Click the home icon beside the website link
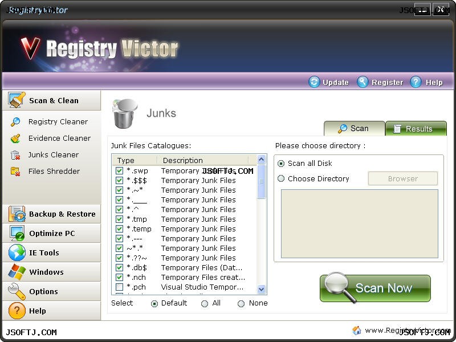 pos(357,331)
